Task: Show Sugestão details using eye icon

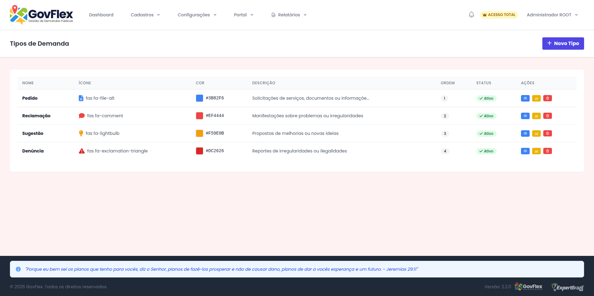Action: pos(525,133)
